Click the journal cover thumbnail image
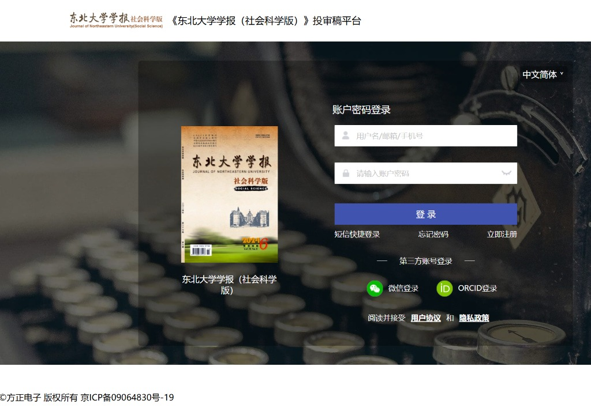Image resolution: width=591 pixels, height=408 pixels. (229, 194)
